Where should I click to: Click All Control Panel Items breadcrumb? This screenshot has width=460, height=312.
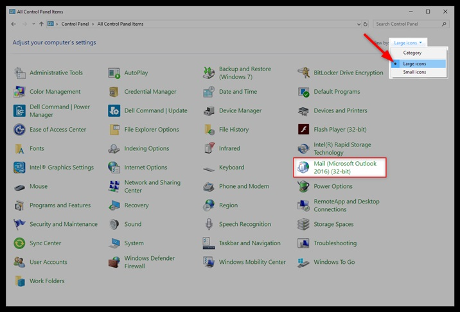click(120, 24)
